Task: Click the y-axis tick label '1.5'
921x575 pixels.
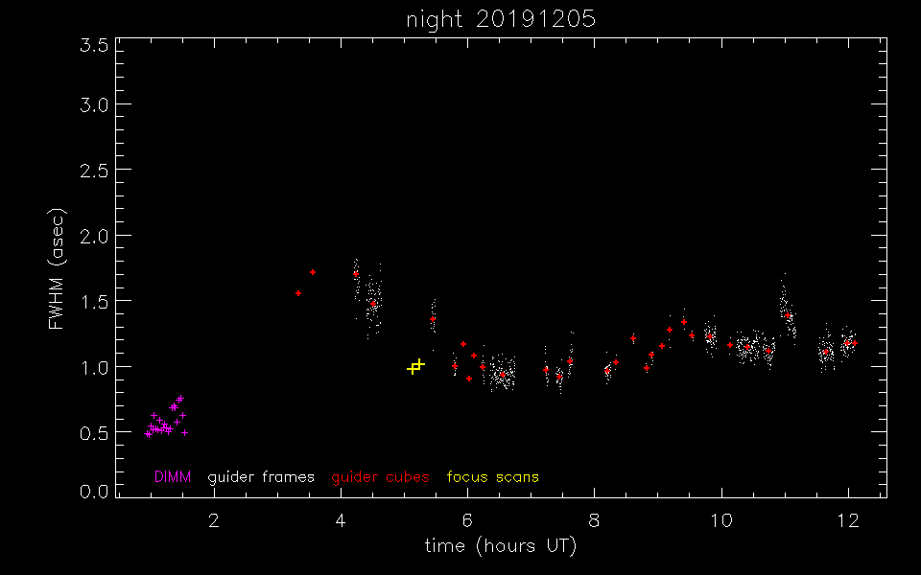Action: pos(94,301)
